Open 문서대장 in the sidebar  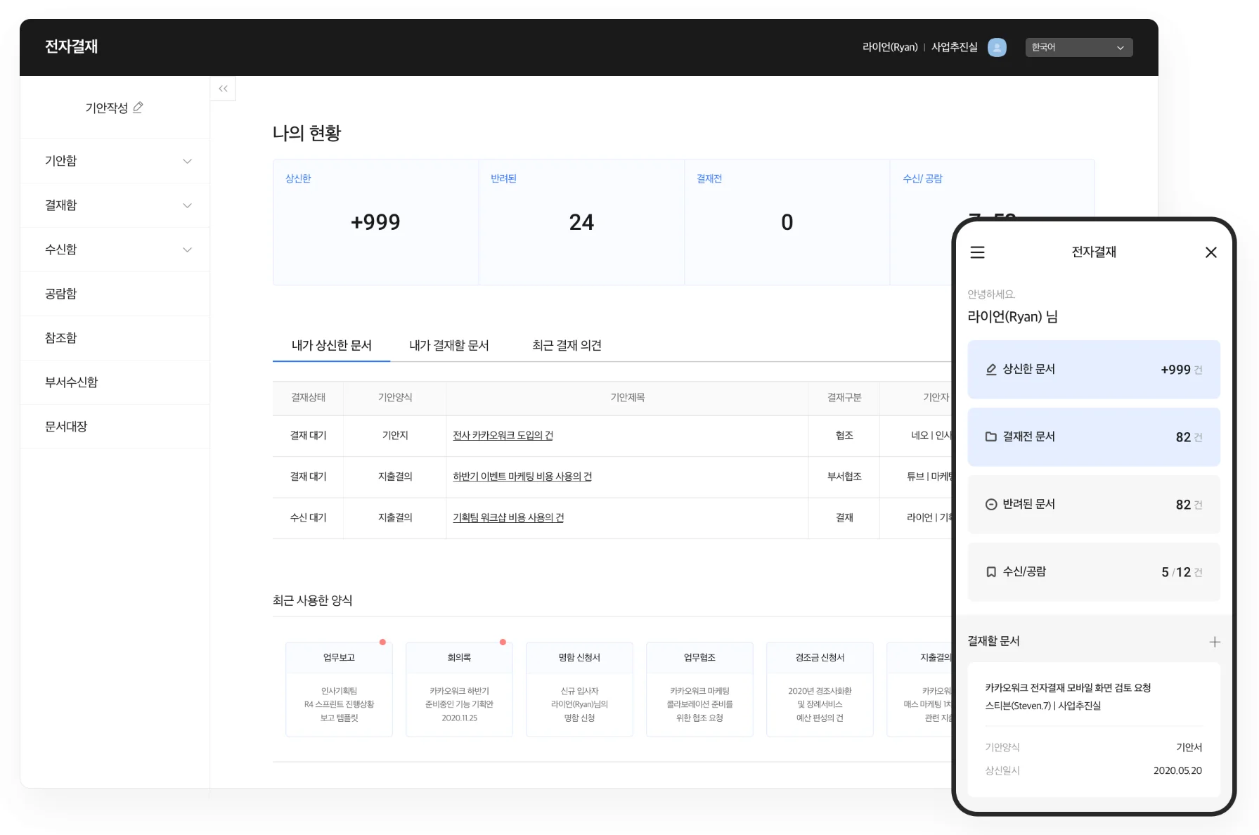tap(66, 427)
